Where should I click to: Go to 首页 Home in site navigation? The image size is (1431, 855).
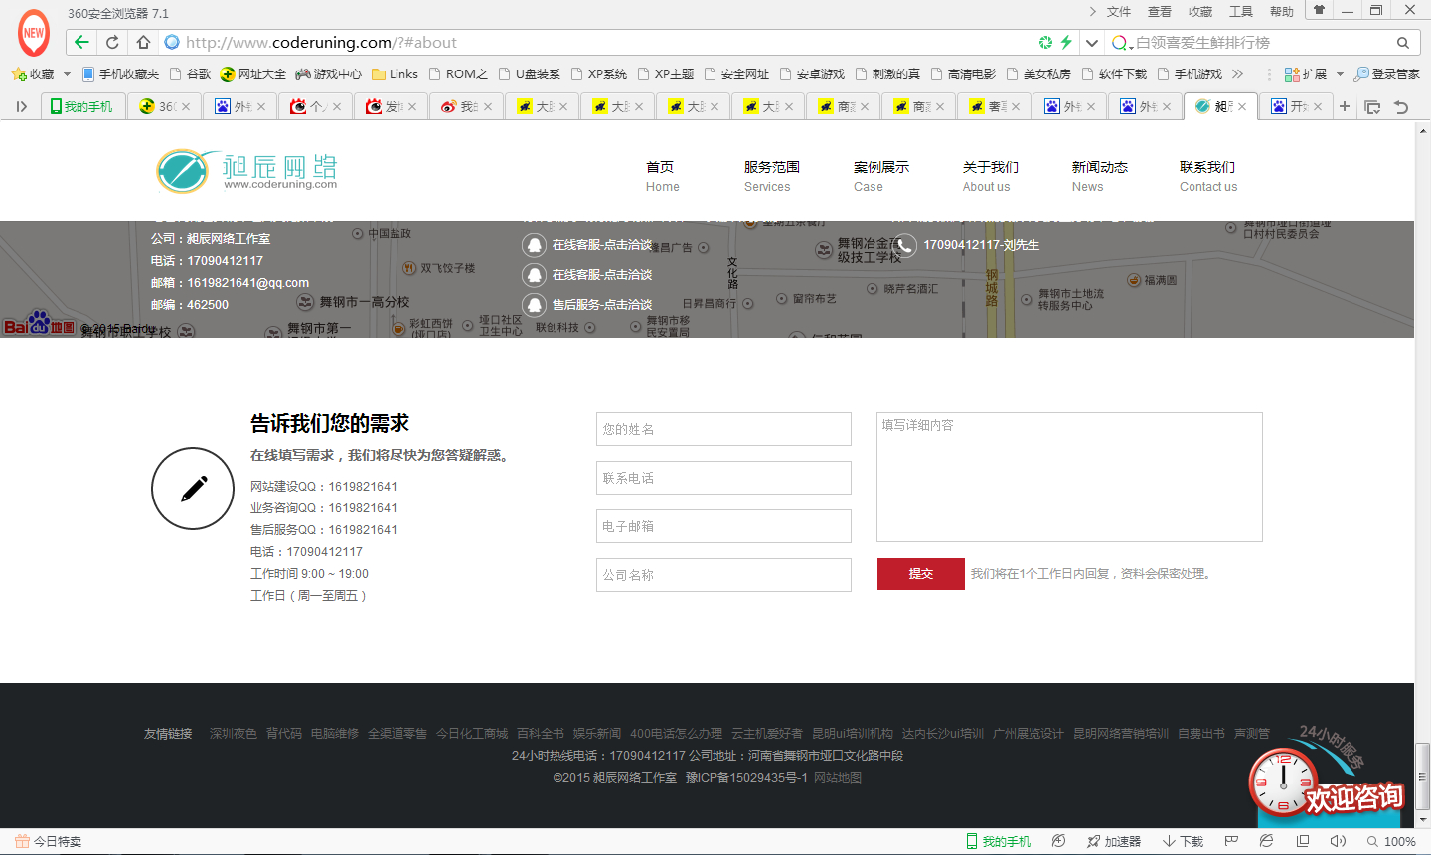coord(662,176)
